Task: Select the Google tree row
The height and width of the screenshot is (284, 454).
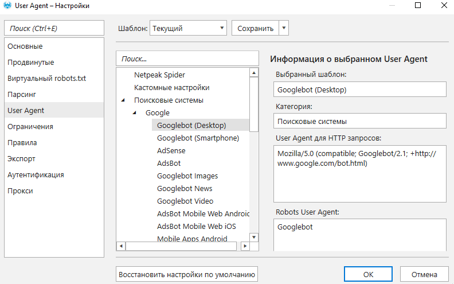Action: click(x=158, y=112)
